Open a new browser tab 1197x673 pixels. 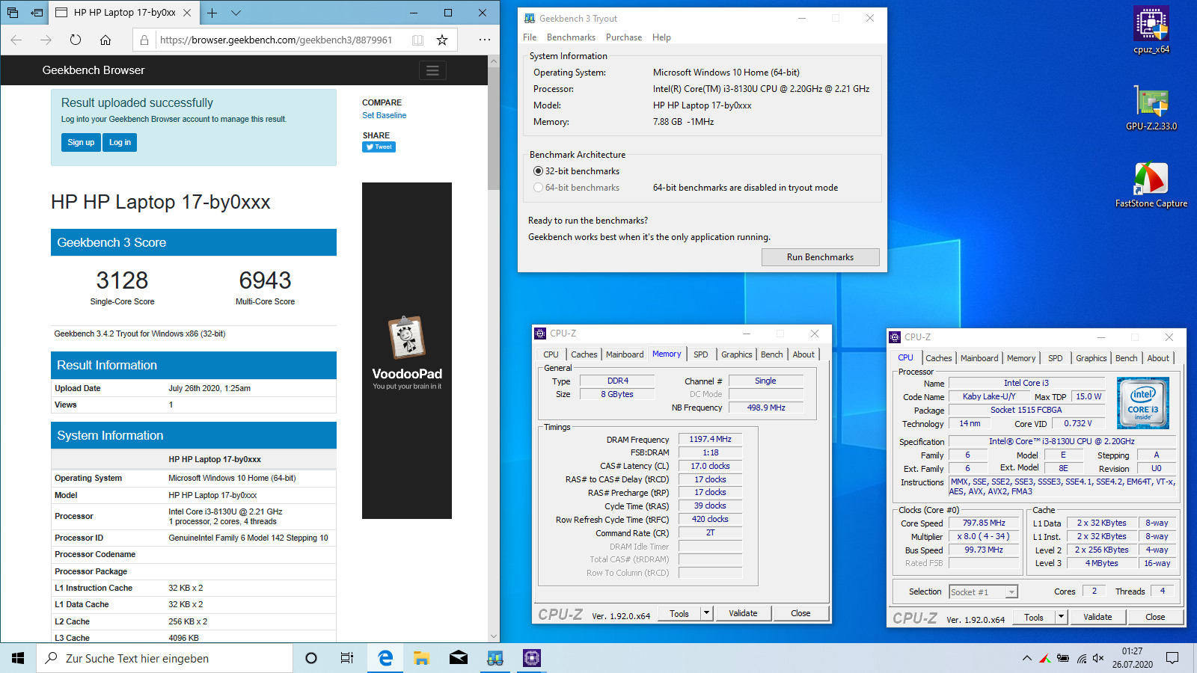(x=212, y=13)
